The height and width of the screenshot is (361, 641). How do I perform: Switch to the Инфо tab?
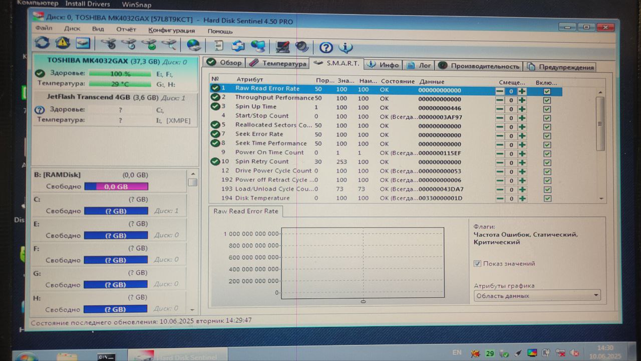tap(384, 65)
